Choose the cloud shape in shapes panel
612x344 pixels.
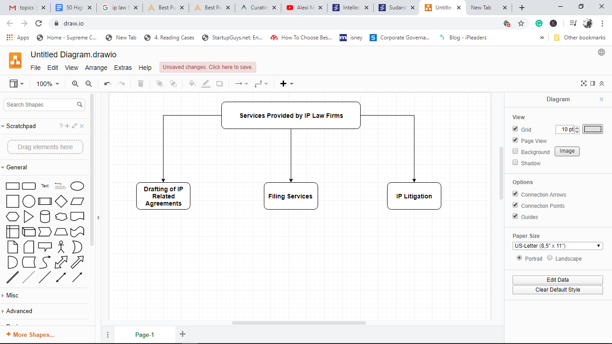click(x=61, y=217)
